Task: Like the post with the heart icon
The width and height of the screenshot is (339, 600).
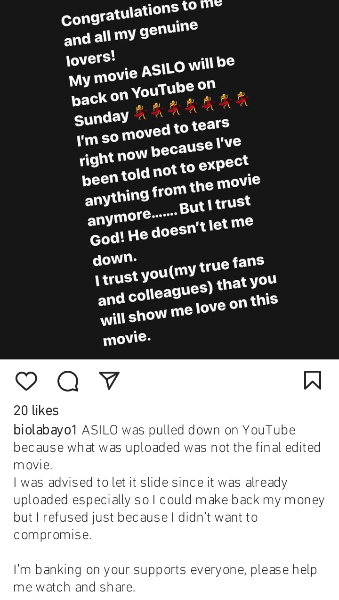Action: click(26, 381)
